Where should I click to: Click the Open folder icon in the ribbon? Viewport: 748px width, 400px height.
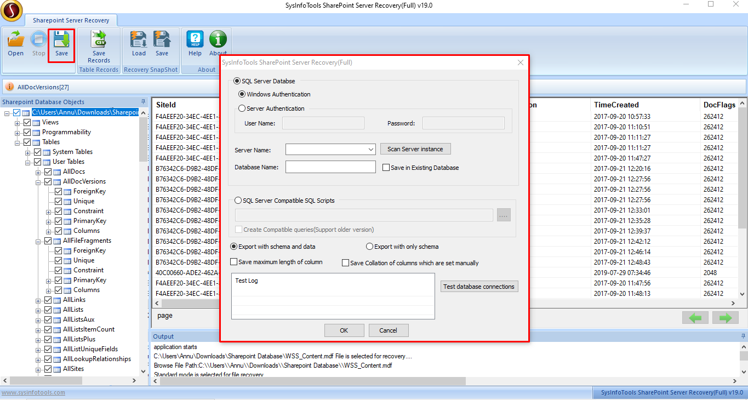16,39
